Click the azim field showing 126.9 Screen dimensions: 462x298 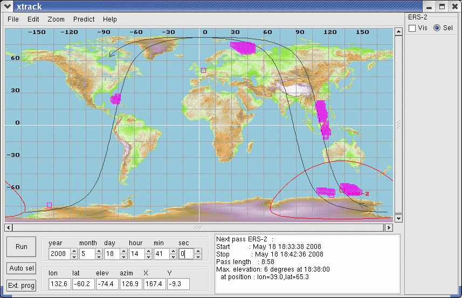point(131,284)
